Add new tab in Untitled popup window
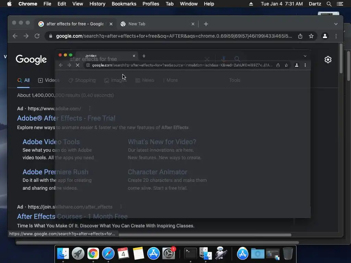This screenshot has width=351, height=263. click(x=144, y=56)
